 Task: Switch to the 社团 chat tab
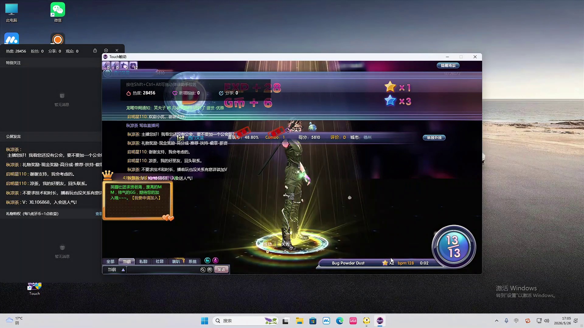click(159, 261)
